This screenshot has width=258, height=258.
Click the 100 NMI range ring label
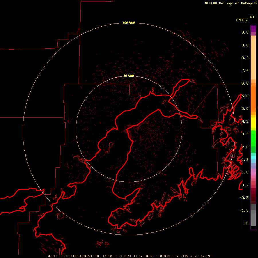(129, 23)
